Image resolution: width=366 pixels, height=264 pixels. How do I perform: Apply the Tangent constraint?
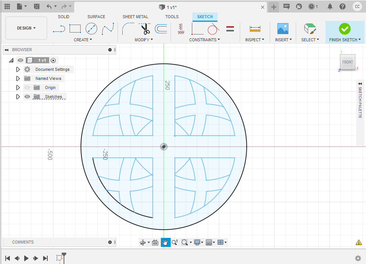pyautogui.click(x=213, y=29)
